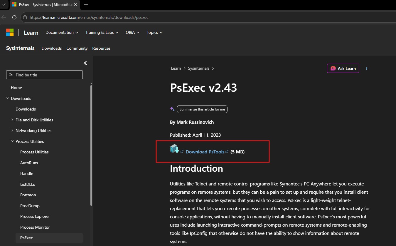Open the Documentation dropdown menu
The height and width of the screenshot is (246, 396).
point(62,32)
